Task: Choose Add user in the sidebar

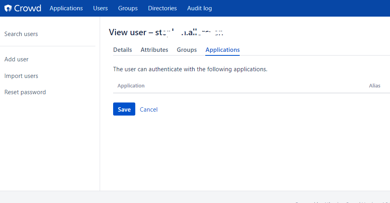Action: pos(17,59)
